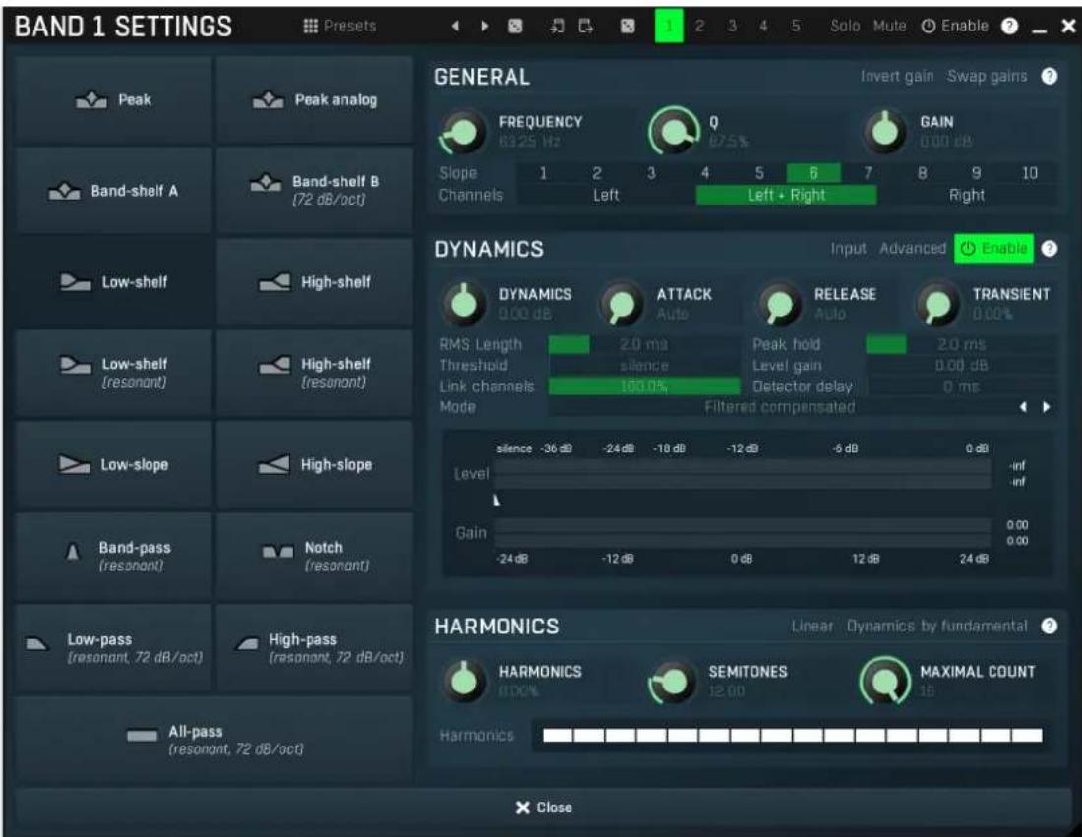
Task: Pick Band-shelf B 72 dB/oct filter
Action: click(315, 191)
